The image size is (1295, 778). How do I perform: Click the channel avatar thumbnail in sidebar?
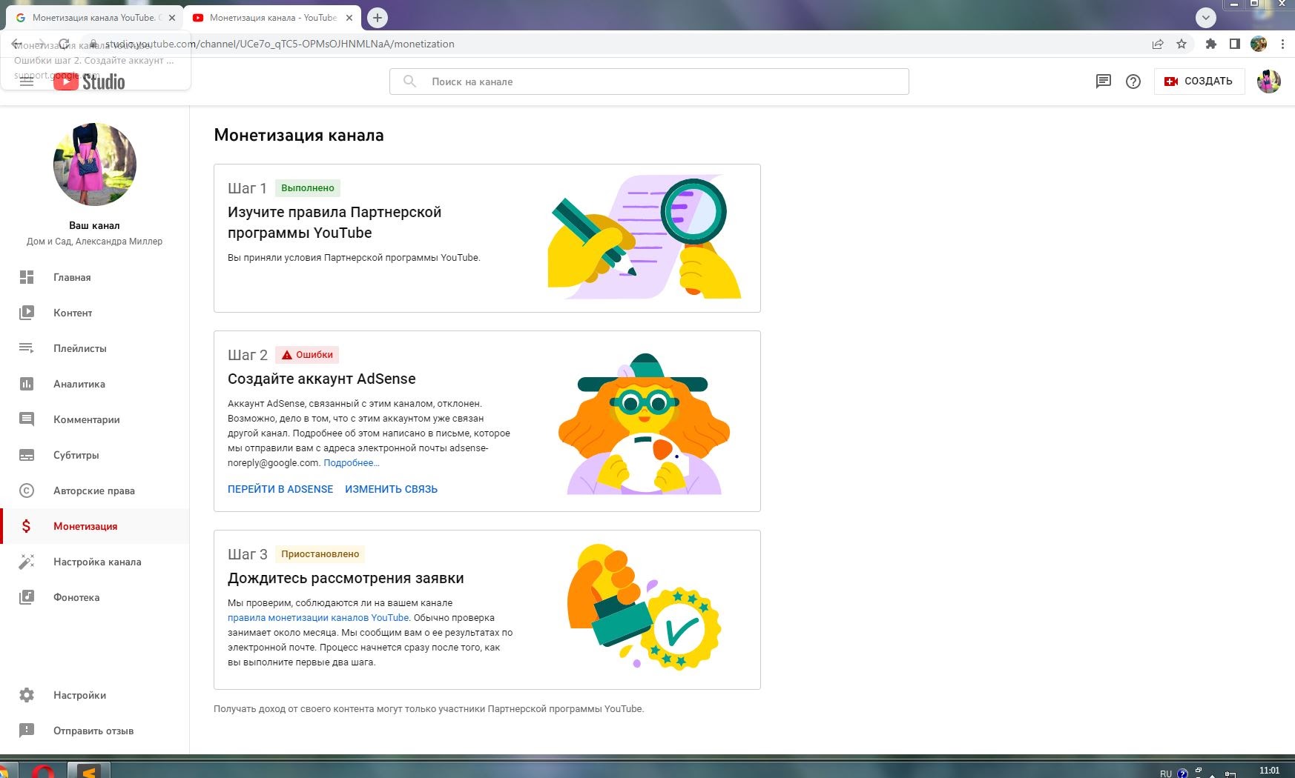pyautogui.click(x=95, y=164)
